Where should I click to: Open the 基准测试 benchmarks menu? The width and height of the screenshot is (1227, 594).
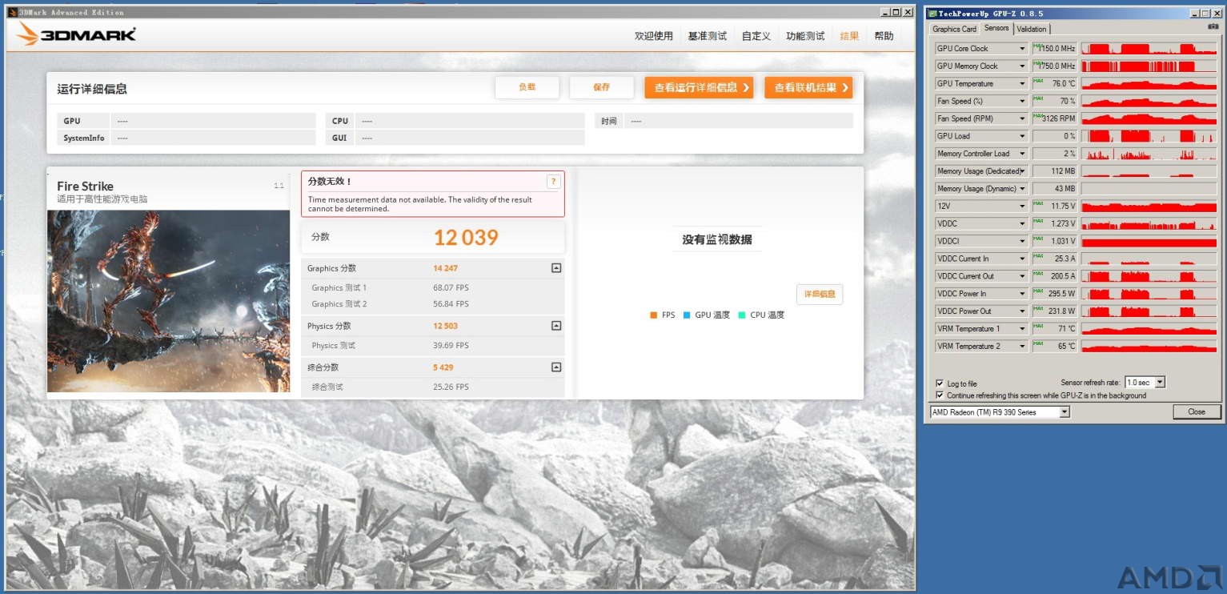[x=708, y=36]
